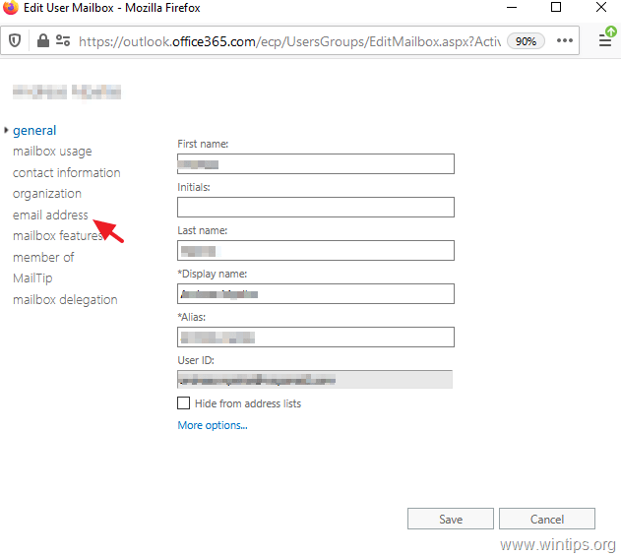
Task: Click the URL address bar
Action: click(x=285, y=41)
